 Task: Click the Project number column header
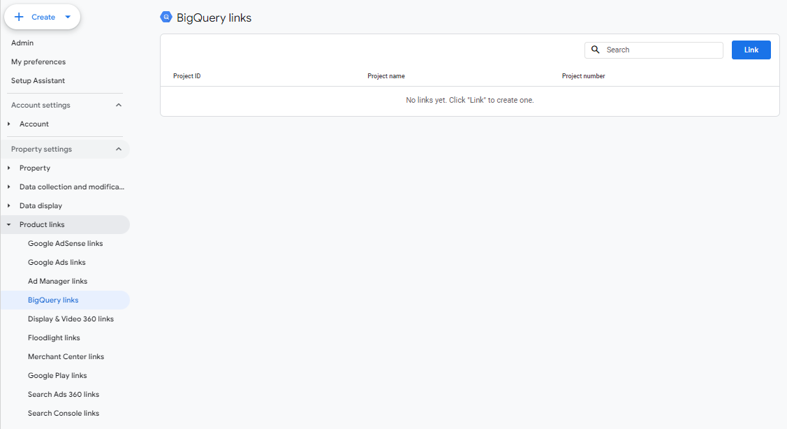tap(583, 76)
